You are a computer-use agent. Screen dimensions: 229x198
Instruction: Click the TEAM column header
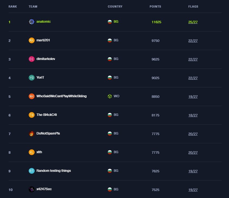[33, 6]
